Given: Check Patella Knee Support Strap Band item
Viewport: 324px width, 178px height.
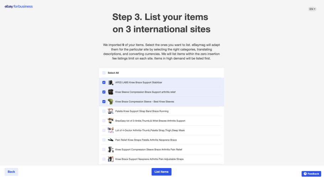Looking at the screenshot, I should [104, 111].
